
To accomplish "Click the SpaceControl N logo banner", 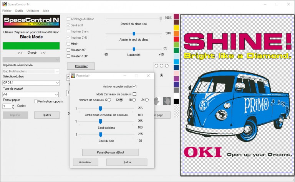I will pyautogui.click(x=31, y=22).
